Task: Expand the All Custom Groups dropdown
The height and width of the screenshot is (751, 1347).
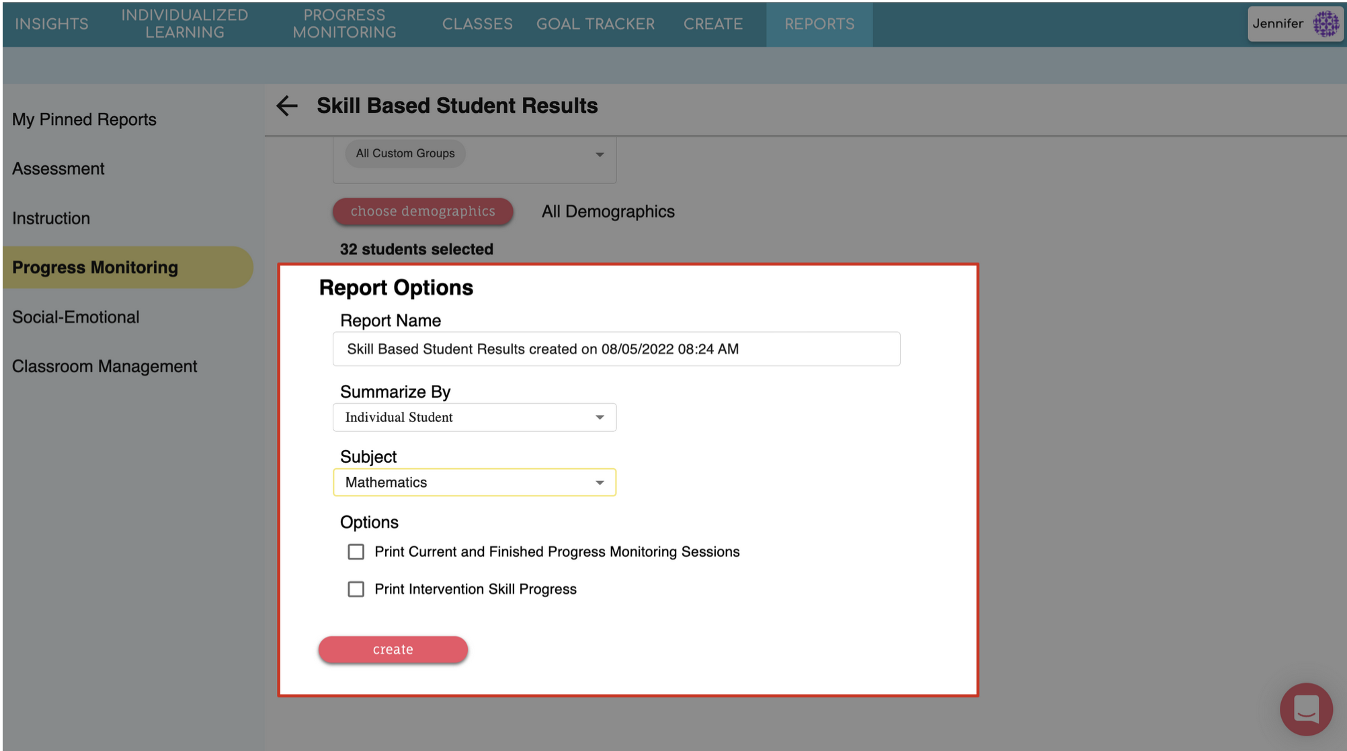Action: coord(475,154)
